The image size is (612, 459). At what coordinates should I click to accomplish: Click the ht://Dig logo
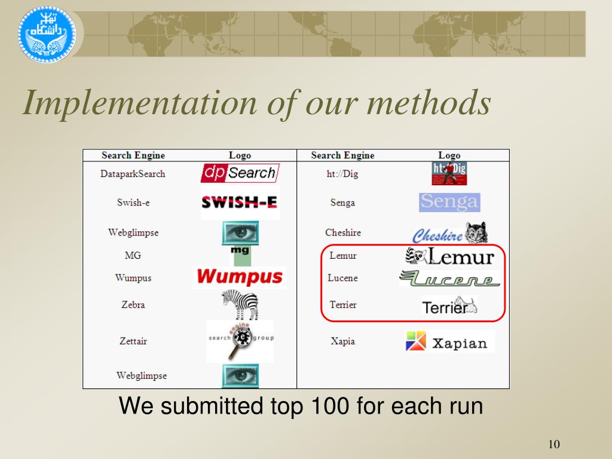pos(449,173)
